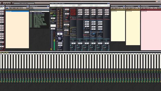Select Studio Graphic Equalizer in FX list
This screenshot has height=91, width=161.
39,14
